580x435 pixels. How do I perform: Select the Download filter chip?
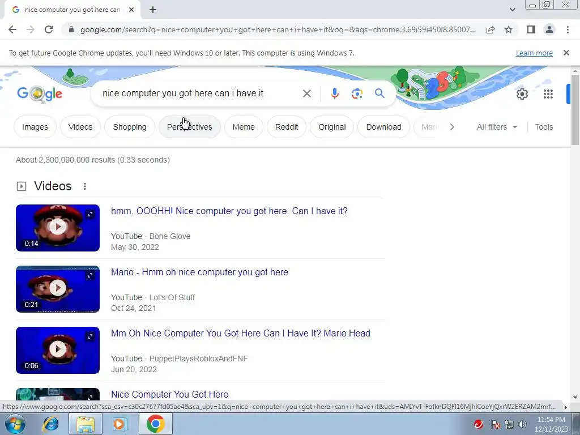point(383,127)
